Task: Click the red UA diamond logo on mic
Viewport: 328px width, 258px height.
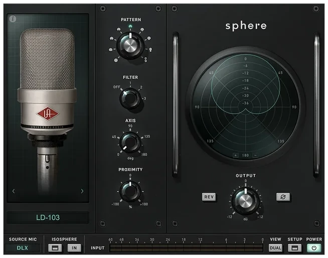Action: coord(48,114)
